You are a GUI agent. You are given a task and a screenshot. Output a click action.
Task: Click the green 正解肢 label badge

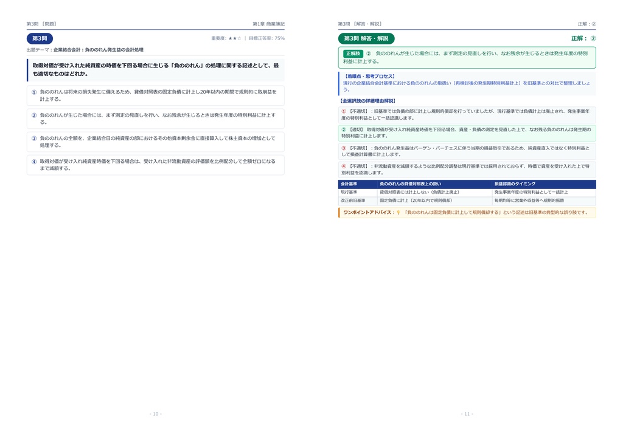pyautogui.click(x=353, y=53)
